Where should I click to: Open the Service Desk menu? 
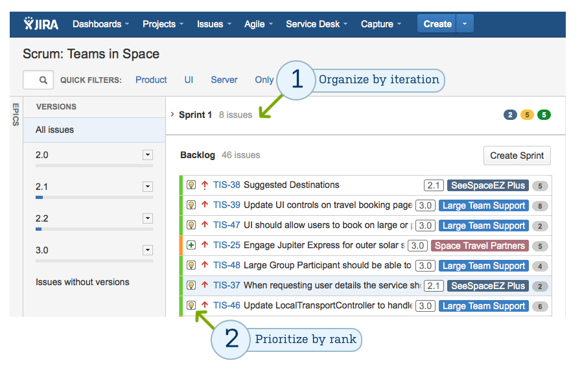(x=316, y=24)
